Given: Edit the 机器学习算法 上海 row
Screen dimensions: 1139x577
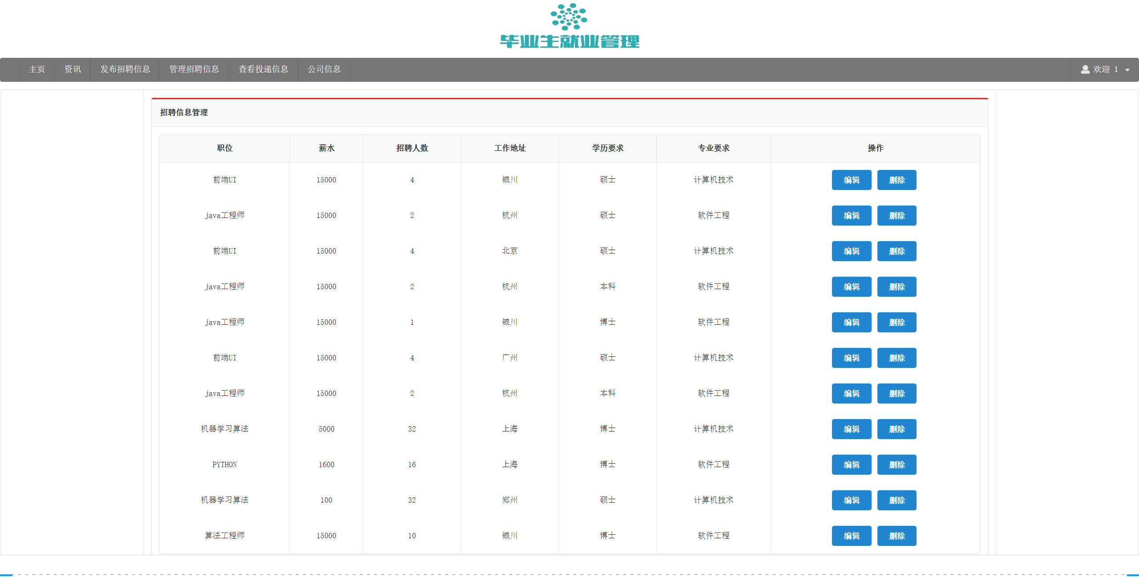Looking at the screenshot, I should [x=852, y=429].
